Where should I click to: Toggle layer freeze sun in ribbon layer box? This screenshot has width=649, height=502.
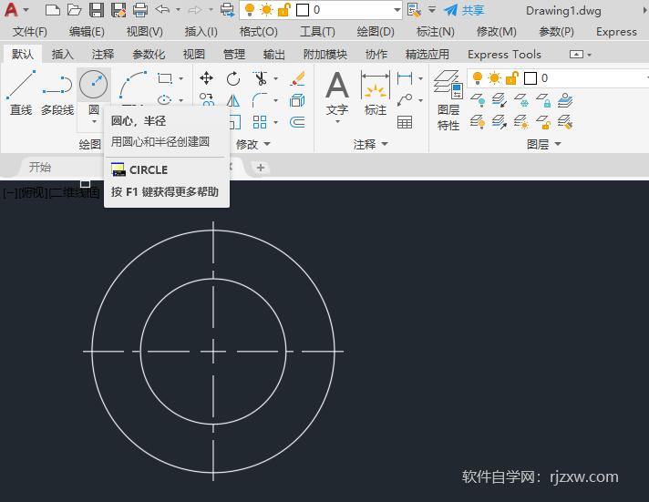click(494, 77)
